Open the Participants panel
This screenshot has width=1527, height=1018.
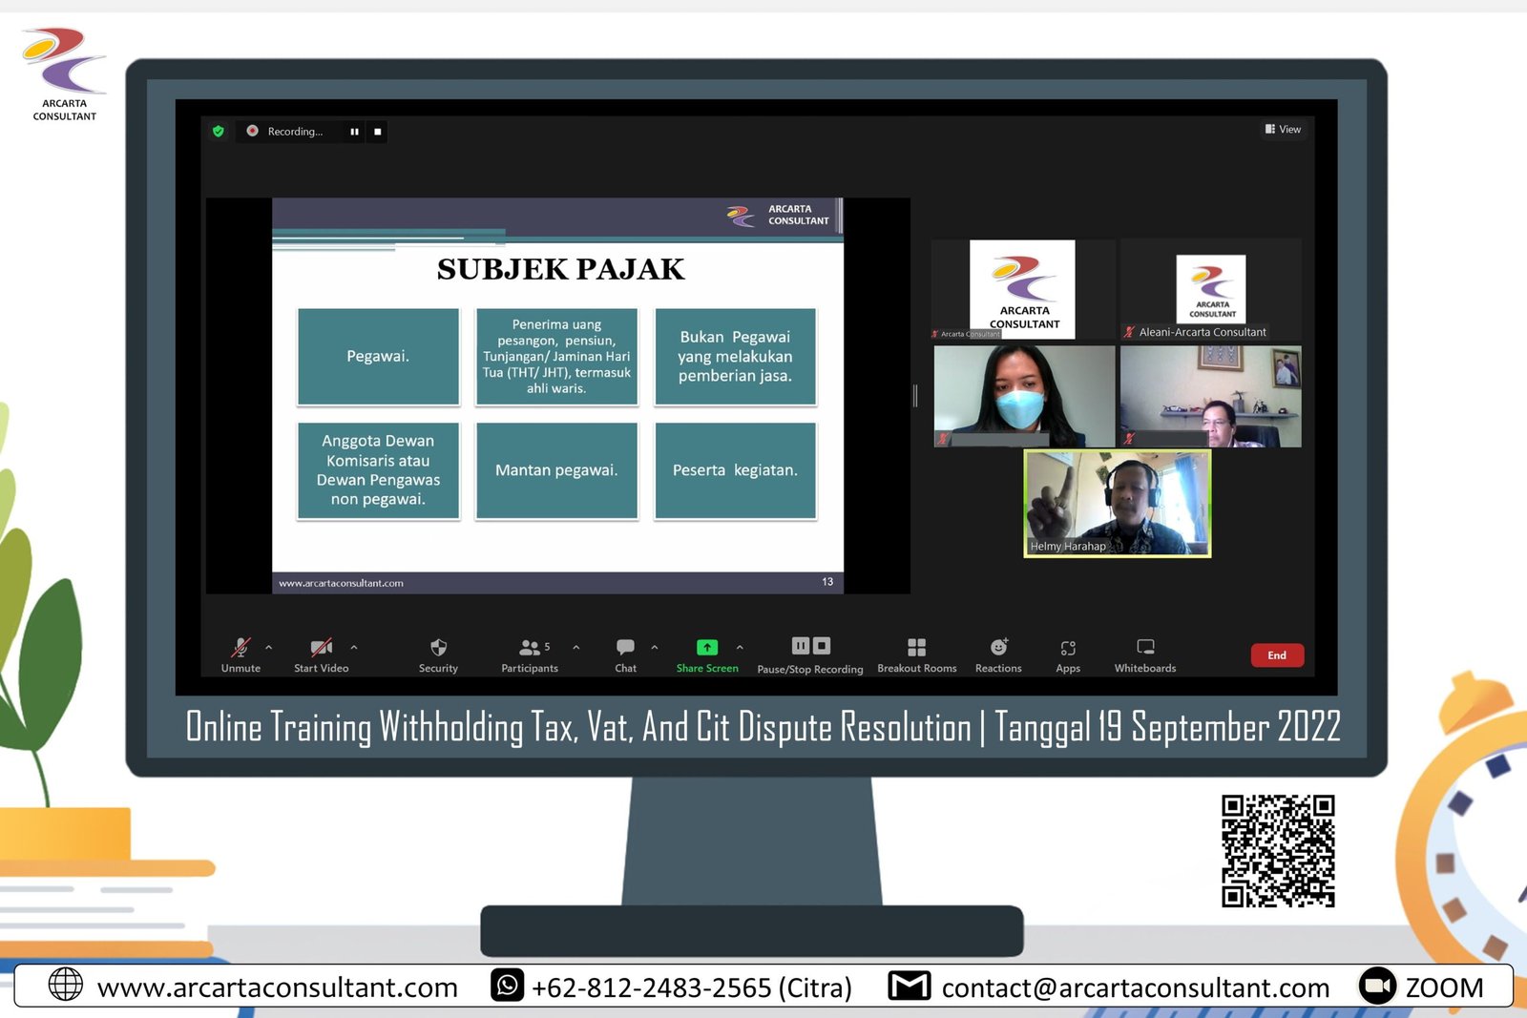coord(530,648)
